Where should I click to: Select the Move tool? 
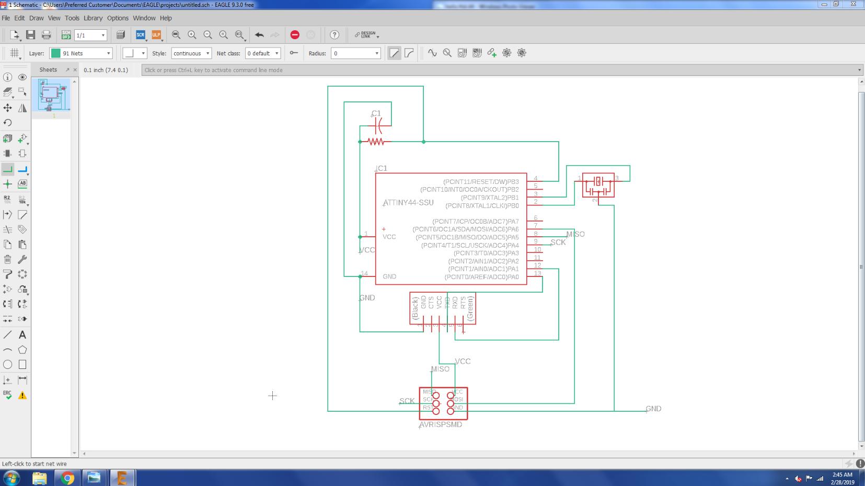click(7, 108)
